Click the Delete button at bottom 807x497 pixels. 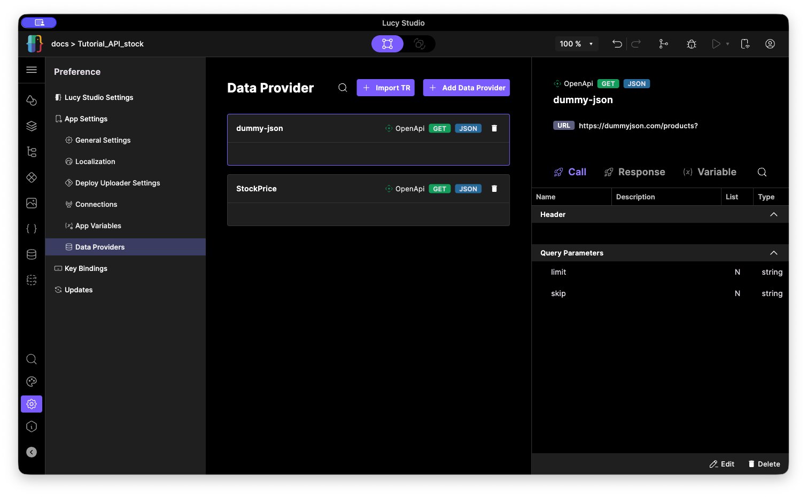pos(764,464)
